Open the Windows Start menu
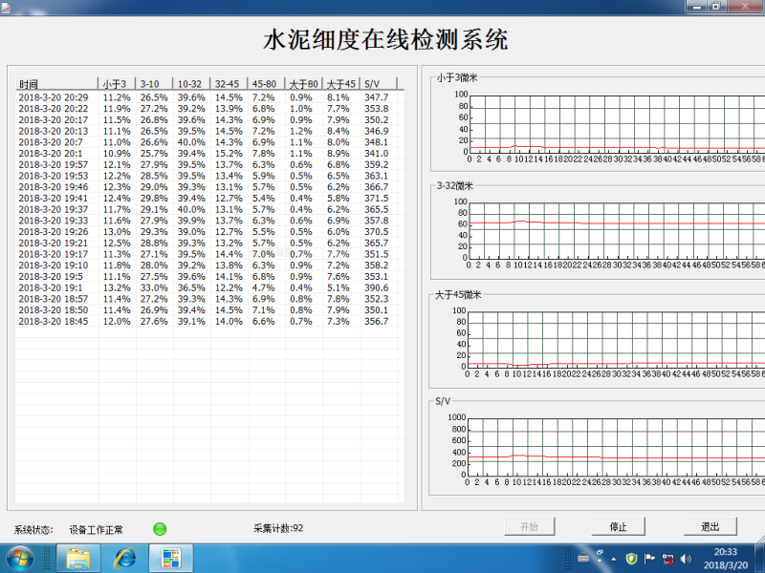The width and height of the screenshot is (765, 573). pyautogui.click(x=20, y=558)
